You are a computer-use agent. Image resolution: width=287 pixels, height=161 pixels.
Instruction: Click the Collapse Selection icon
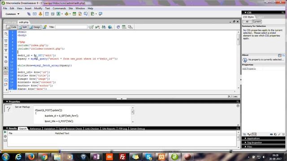pos(6,46)
